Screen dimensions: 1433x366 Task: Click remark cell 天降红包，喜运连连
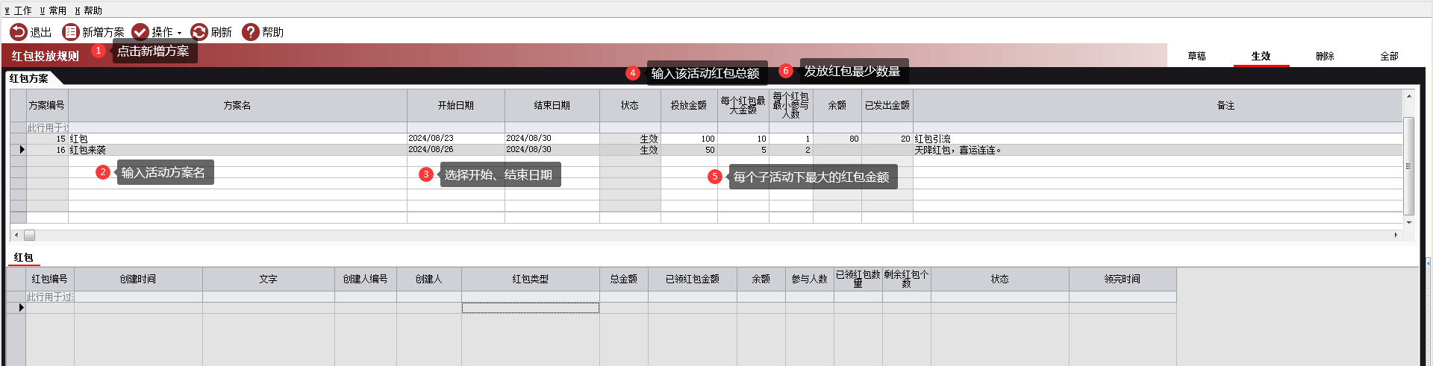[x=1158, y=150]
